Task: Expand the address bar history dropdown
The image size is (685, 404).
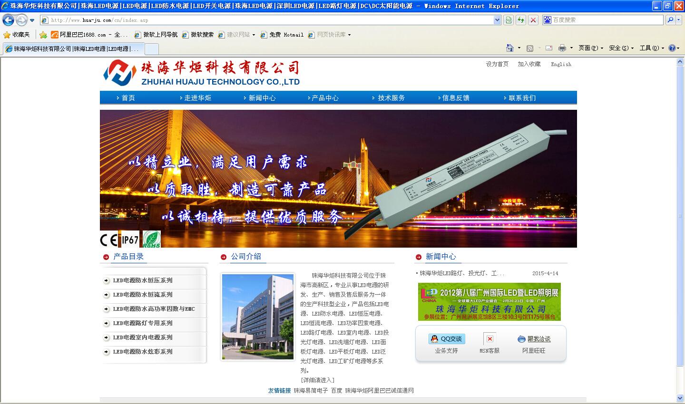Action: (497, 20)
